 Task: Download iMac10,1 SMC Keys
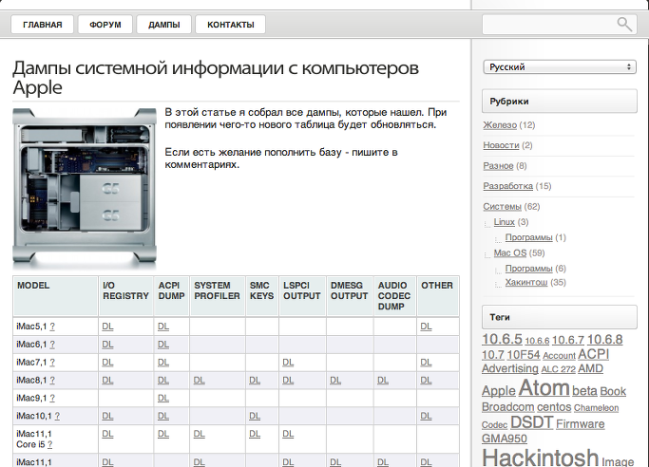tap(255, 416)
